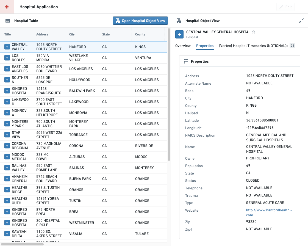308x246 pixels.
Task: Switch to the Overview tab
Action: click(x=183, y=46)
